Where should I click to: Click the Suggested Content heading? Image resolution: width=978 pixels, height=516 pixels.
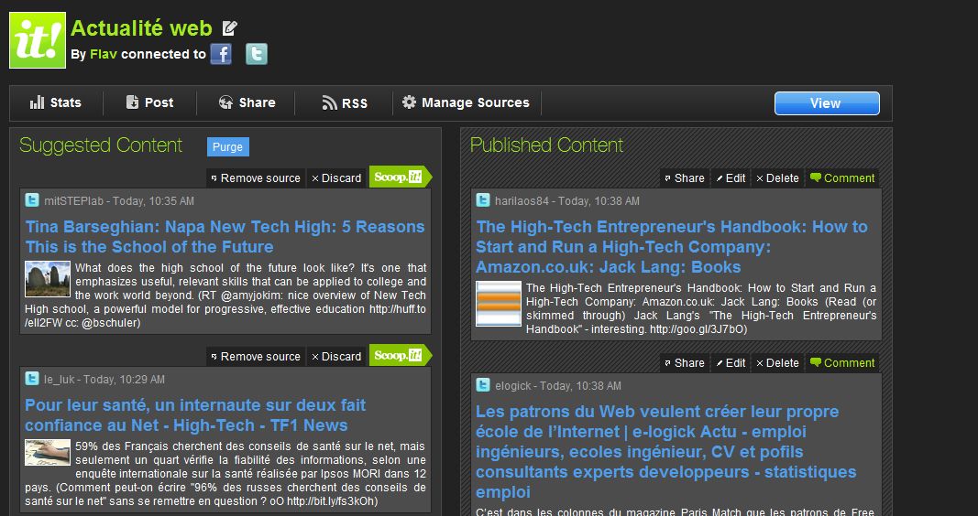[101, 145]
